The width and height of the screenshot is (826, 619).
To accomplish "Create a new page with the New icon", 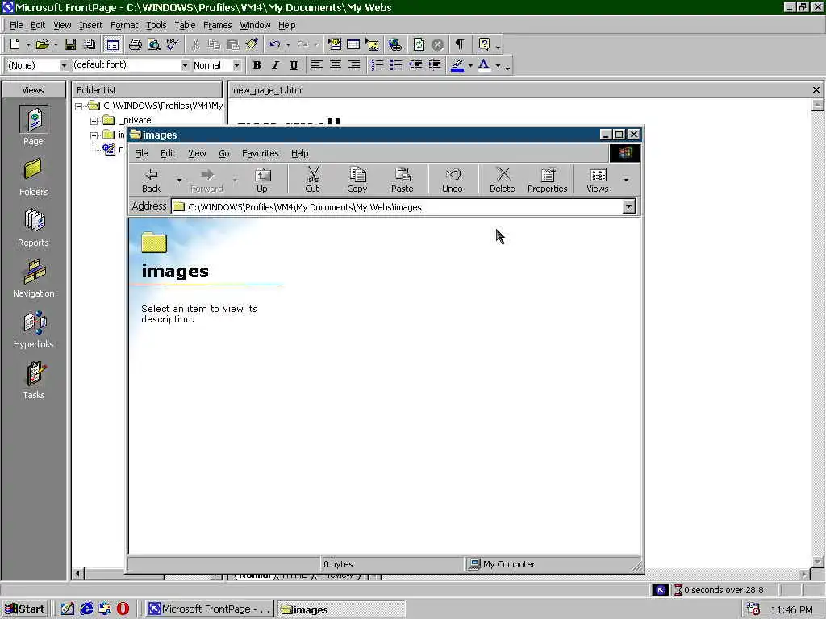I will [x=15, y=45].
